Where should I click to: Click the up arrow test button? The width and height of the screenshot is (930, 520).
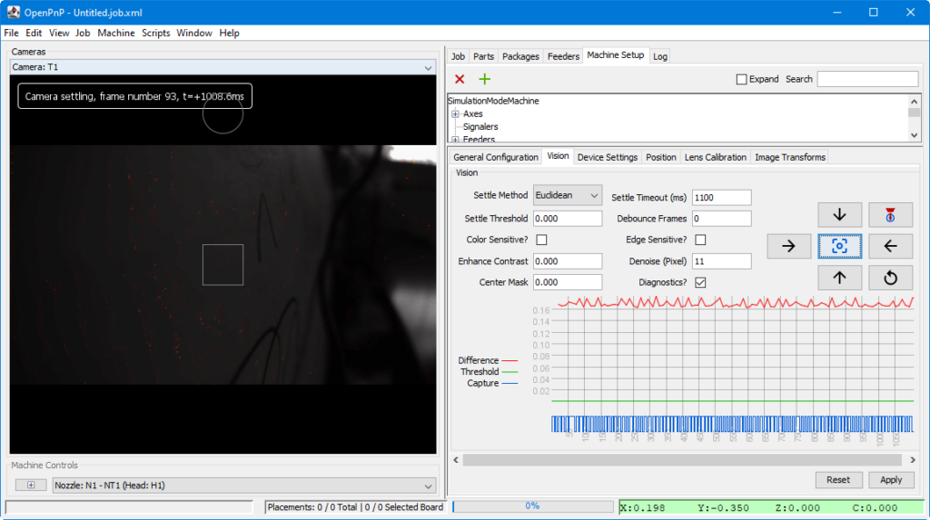839,278
